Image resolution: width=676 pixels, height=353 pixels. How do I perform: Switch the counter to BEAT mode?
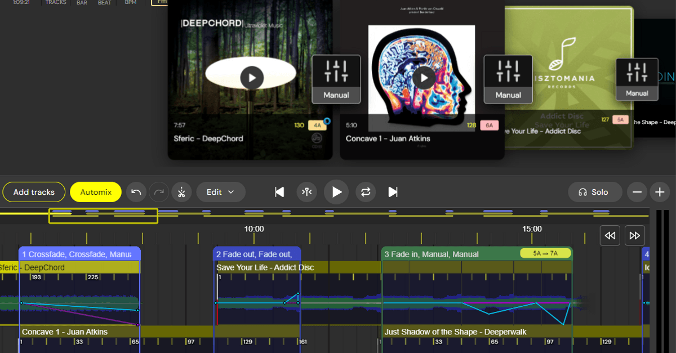tap(104, 2)
